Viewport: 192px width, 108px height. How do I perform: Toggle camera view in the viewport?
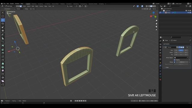156,27
